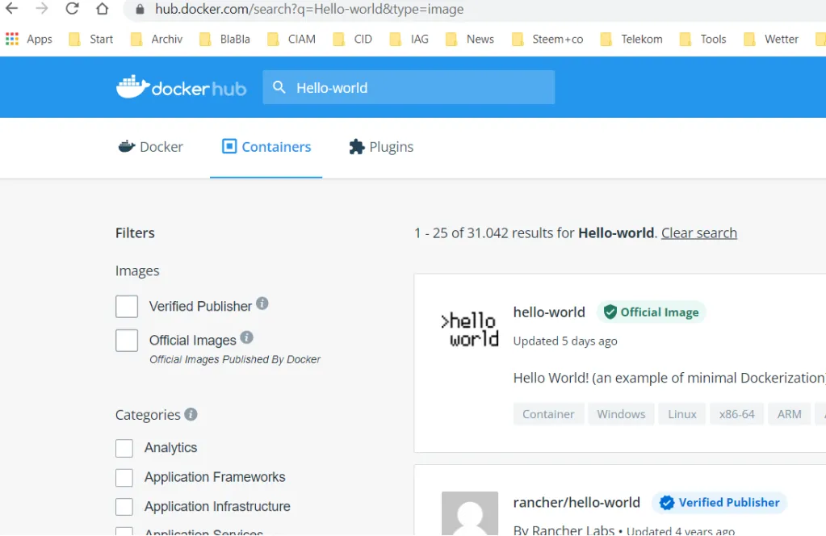Open the CIAM bookmark folder

click(x=291, y=39)
